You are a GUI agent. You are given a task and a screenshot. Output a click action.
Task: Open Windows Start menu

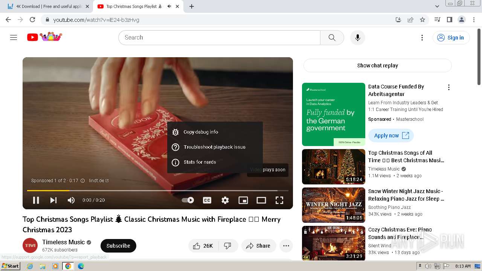11,266
